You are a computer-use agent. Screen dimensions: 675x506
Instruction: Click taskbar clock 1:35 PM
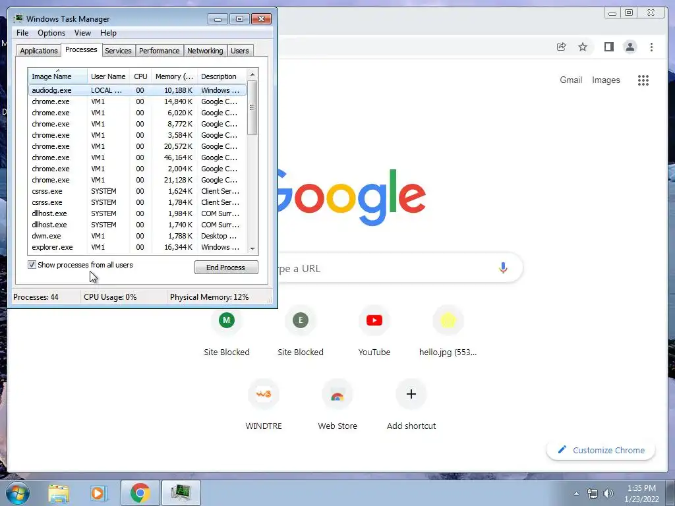point(641,488)
